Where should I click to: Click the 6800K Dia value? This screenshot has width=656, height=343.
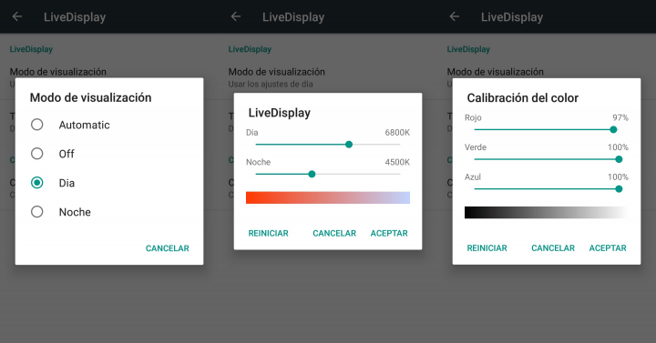click(x=397, y=133)
